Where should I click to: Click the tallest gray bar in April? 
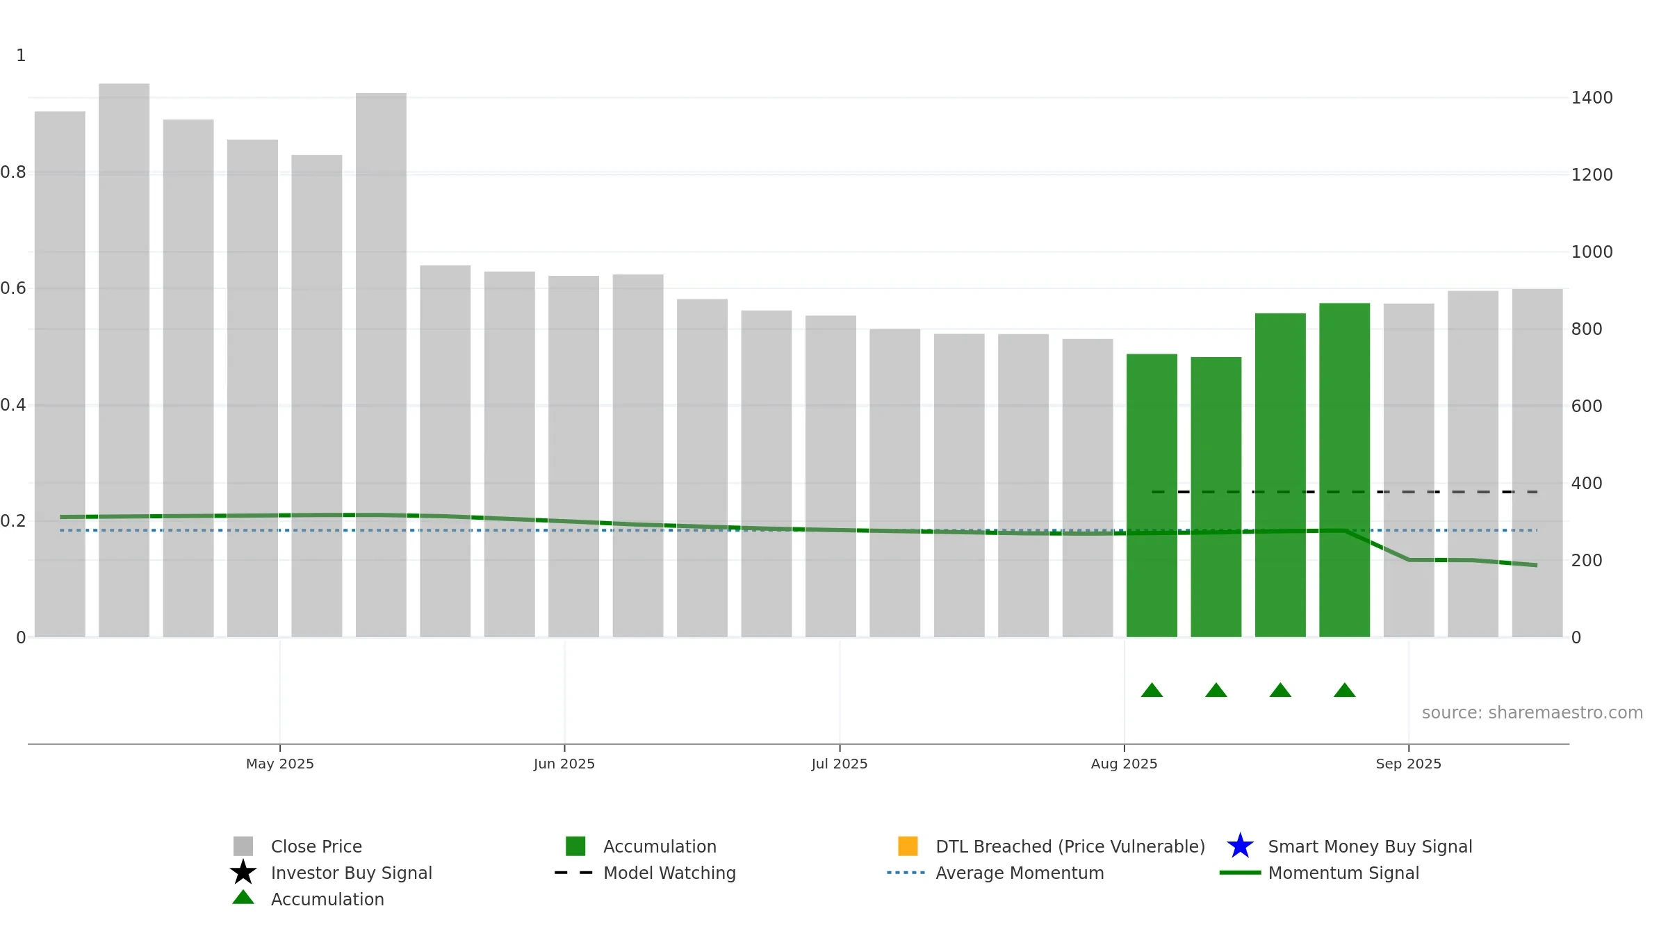pyautogui.click(x=124, y=360)
